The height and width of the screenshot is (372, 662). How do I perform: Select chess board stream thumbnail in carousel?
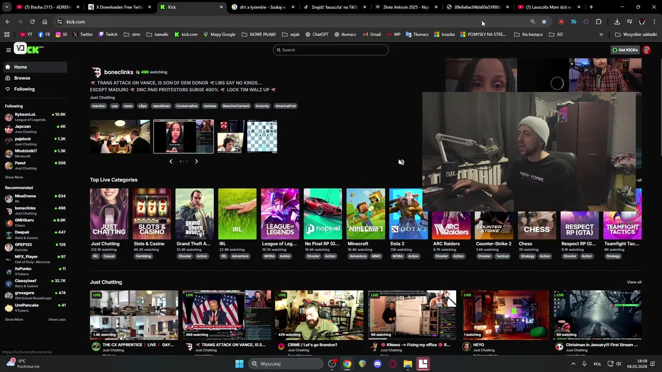[262, 136]
